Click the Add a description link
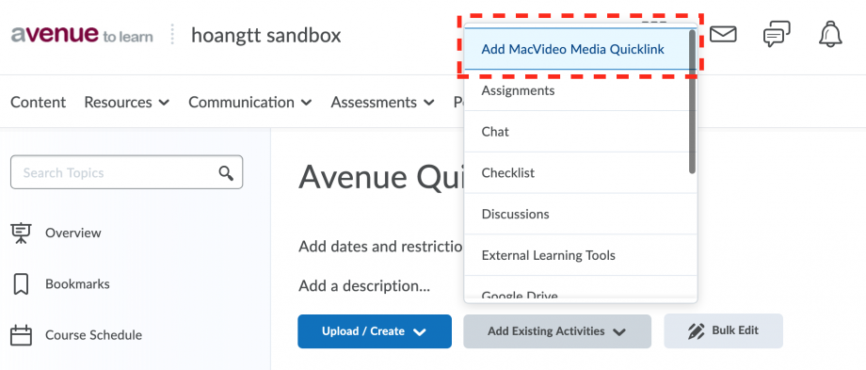The image size is (866, 370). pos(364,286)
